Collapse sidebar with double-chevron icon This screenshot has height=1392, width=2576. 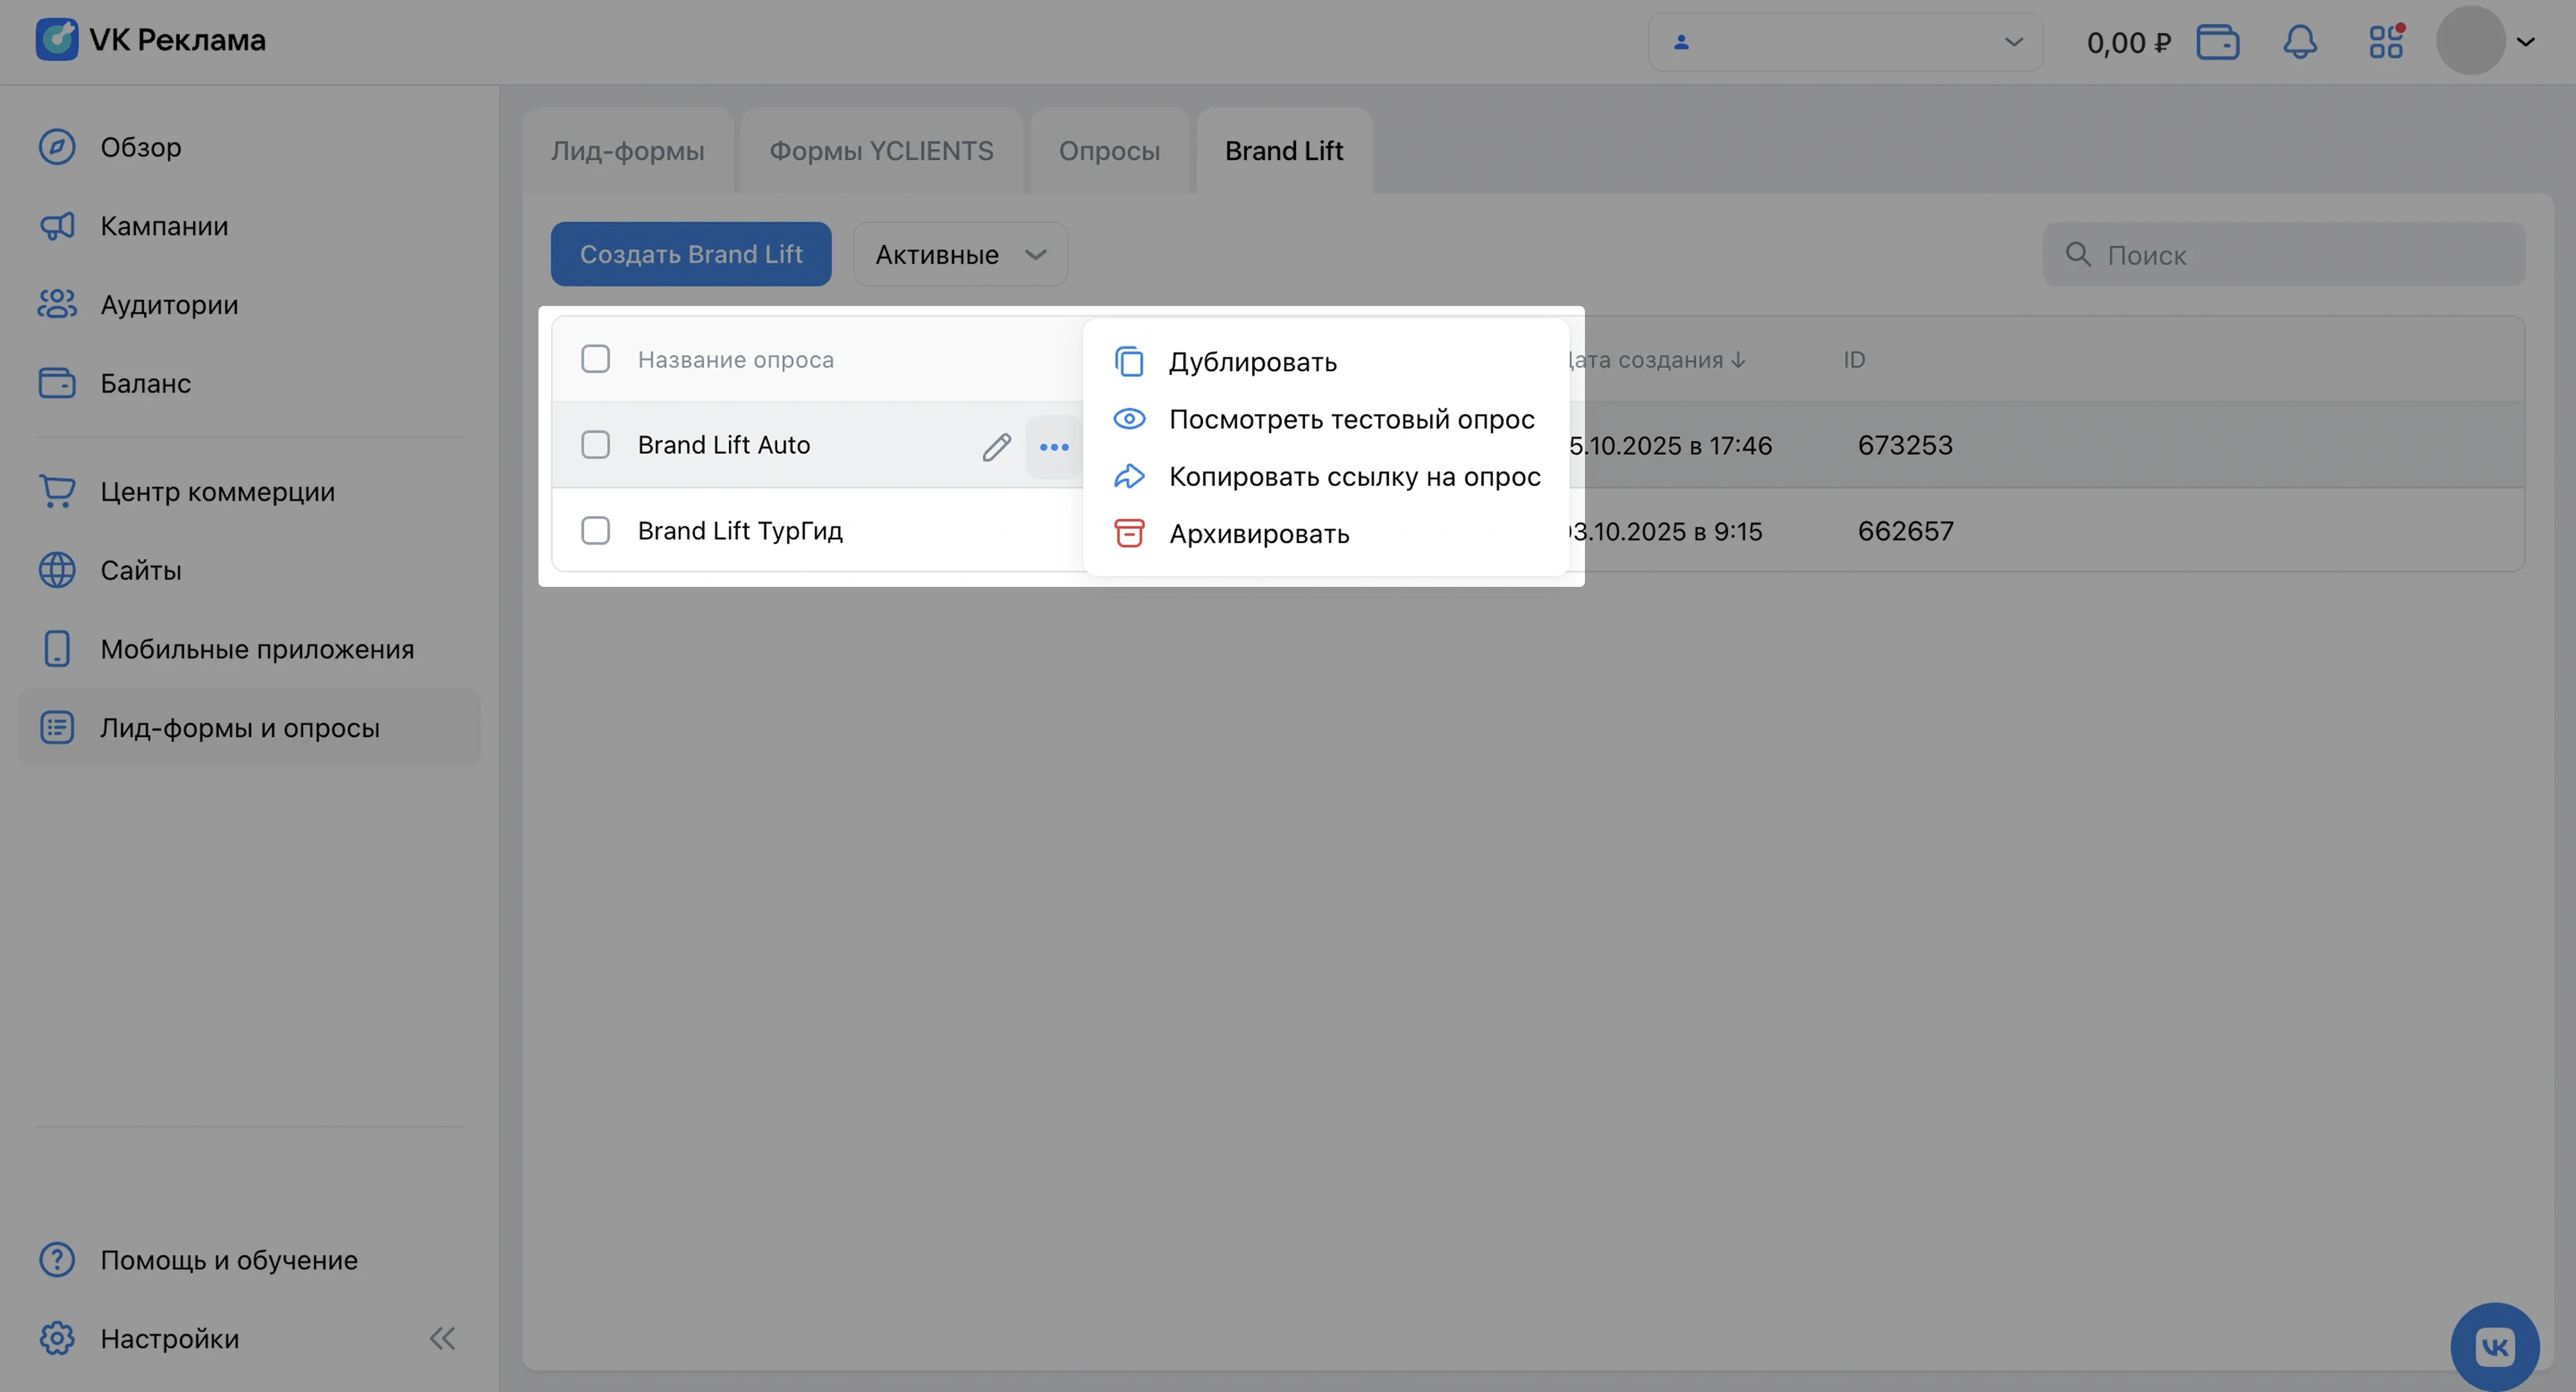click(x=442, y=1338)
